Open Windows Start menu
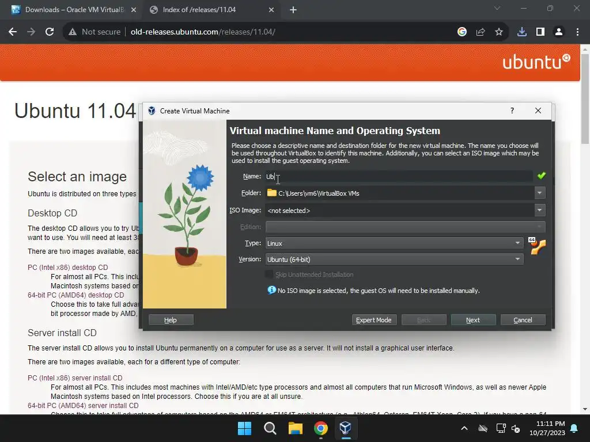 tap(244, 428)
